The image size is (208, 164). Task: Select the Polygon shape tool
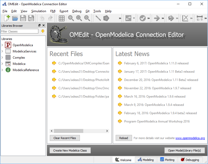(106, 18)
